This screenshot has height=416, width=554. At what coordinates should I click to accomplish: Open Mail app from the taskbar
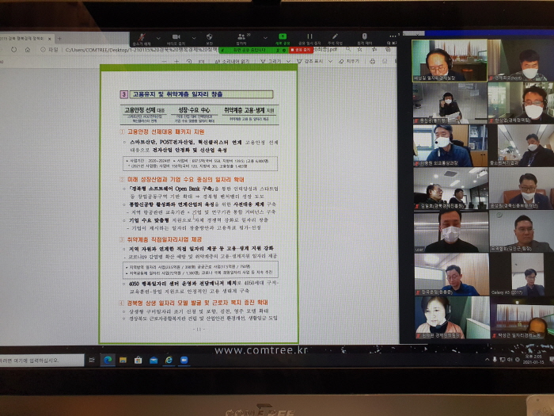154,360
